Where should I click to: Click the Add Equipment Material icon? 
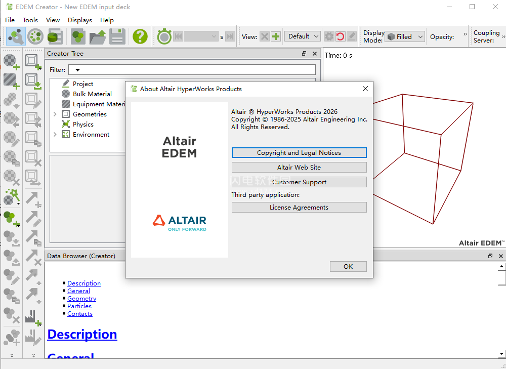point(11,80)
